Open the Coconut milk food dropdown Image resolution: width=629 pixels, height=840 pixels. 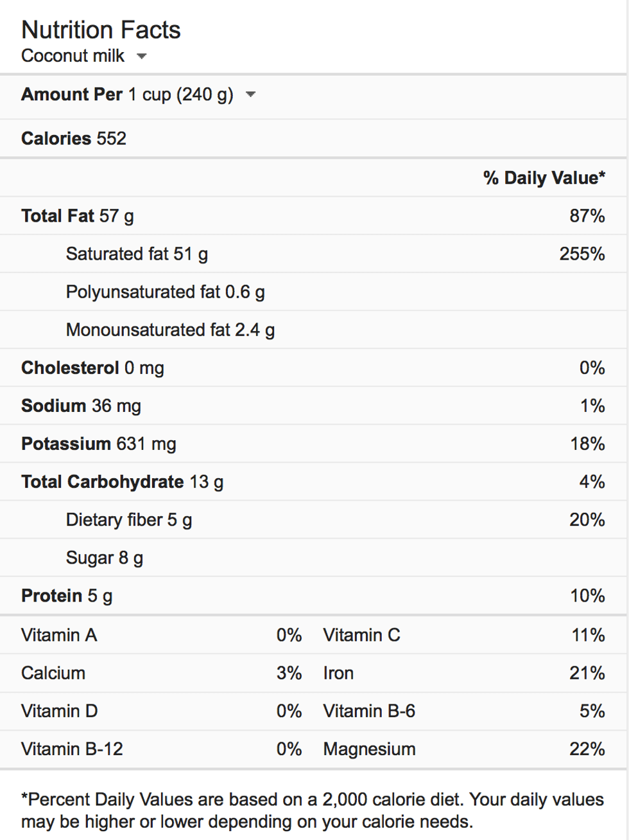[x=142, y=57]
